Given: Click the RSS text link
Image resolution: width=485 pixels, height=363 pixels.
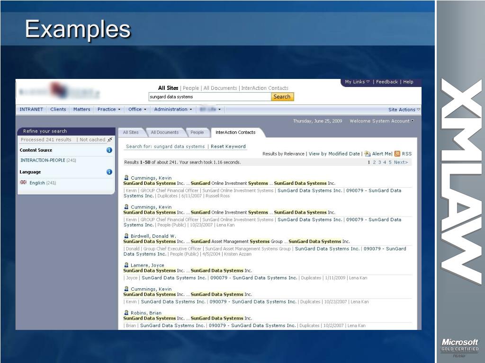Looking at the screenshot, I should [407, 154].
